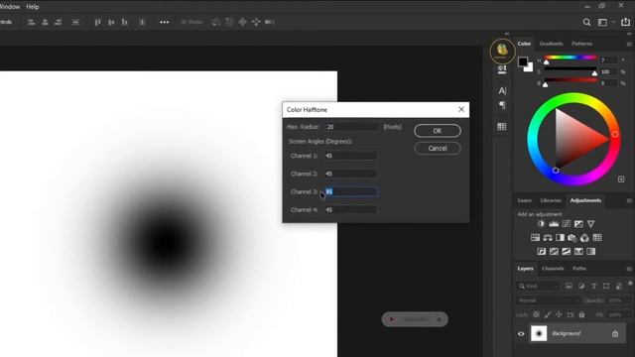Open the Adjustments panel menu

coord(629,200)
